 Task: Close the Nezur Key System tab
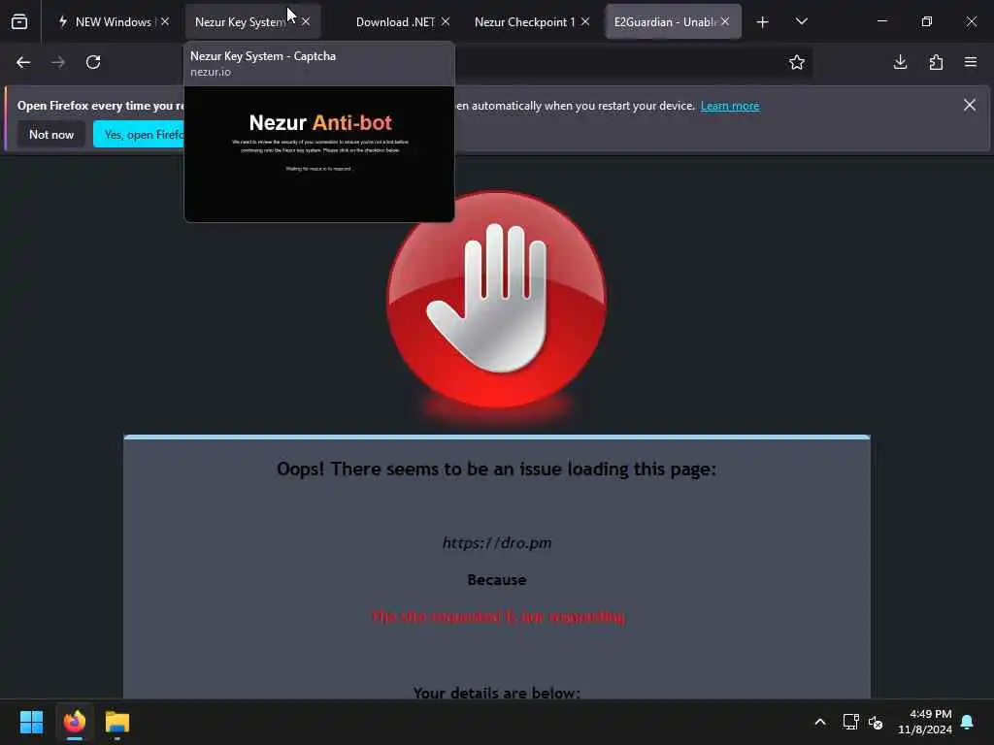(x=306, y=21)
